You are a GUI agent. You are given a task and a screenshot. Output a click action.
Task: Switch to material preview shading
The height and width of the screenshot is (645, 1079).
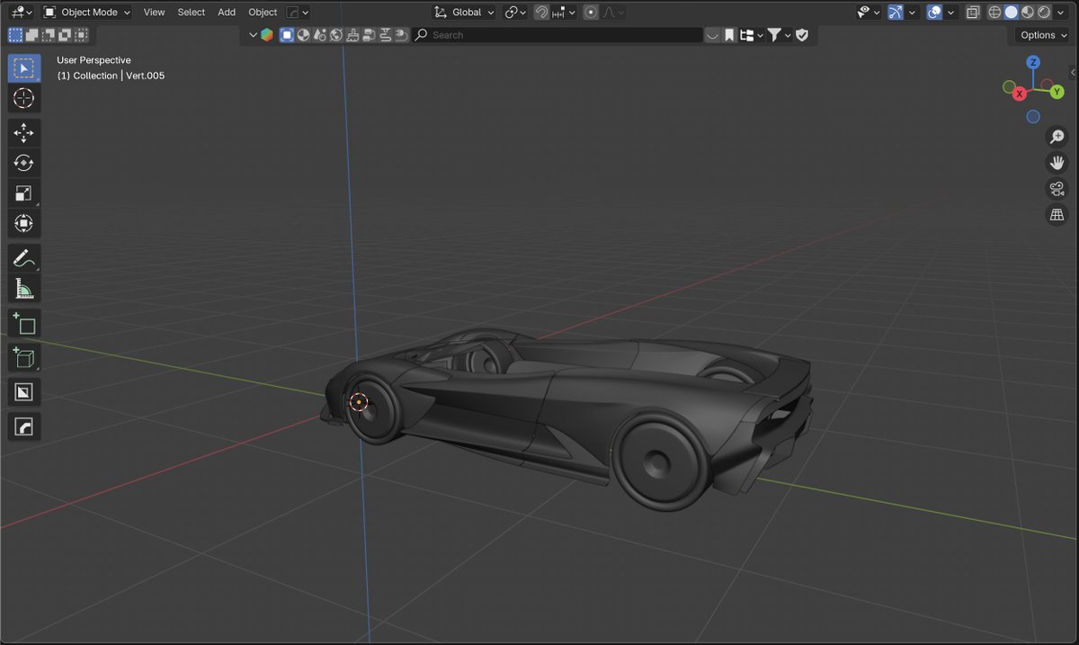pos(1028,13)
